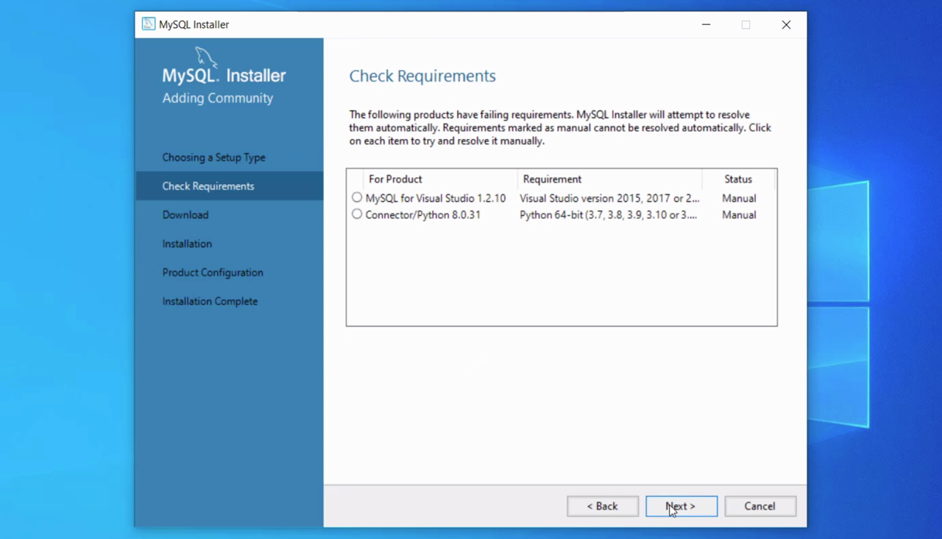The width and height of the screenshot is (942, 539).
Task: Click the Status column header
Action: 737,179
